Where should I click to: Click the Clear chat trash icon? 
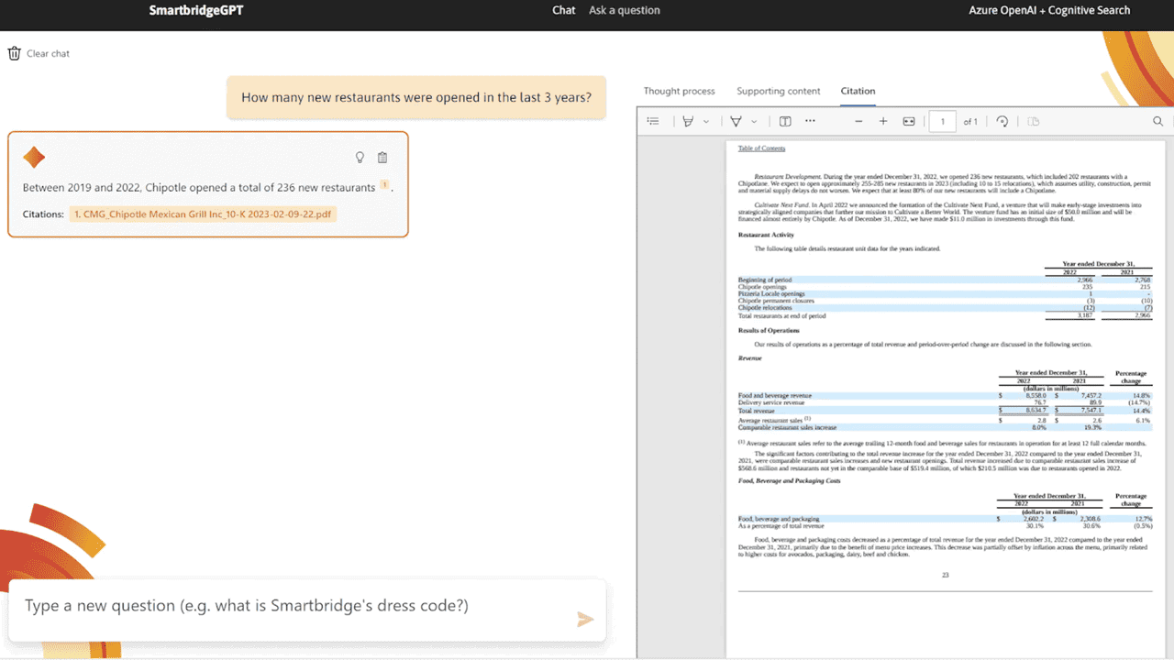click(x=14, y=53)
